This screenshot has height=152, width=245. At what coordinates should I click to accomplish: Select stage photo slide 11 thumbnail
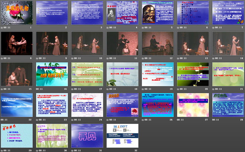(122, 43)
